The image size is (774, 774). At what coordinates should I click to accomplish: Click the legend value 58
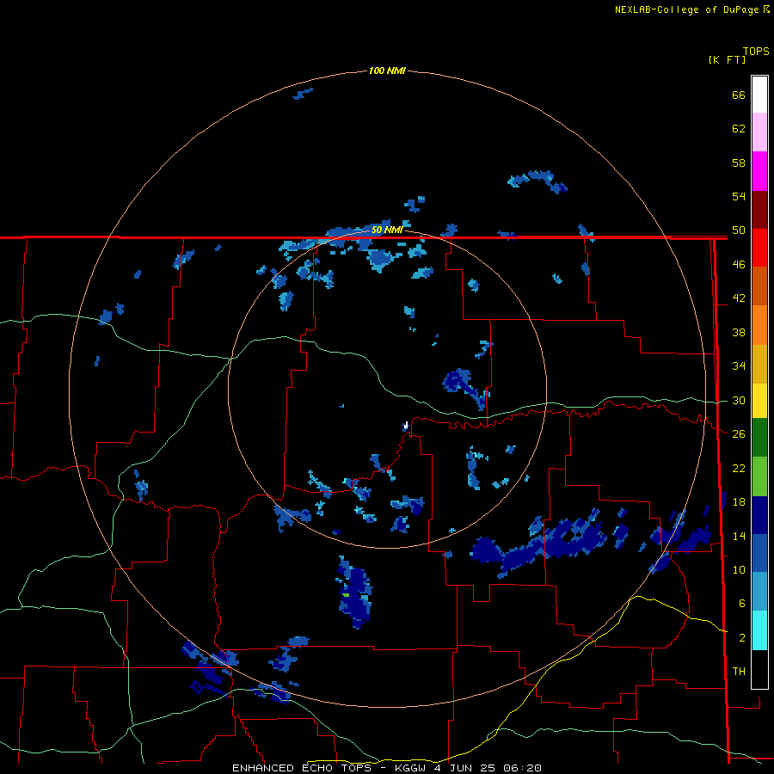739,163
